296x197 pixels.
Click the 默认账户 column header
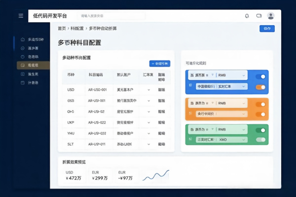pyautogui.click(x=124, y=75)
